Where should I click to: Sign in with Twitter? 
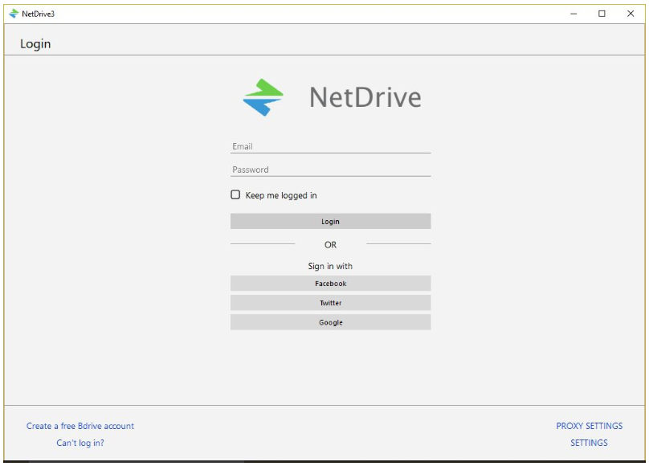click(x=330, y=303)
